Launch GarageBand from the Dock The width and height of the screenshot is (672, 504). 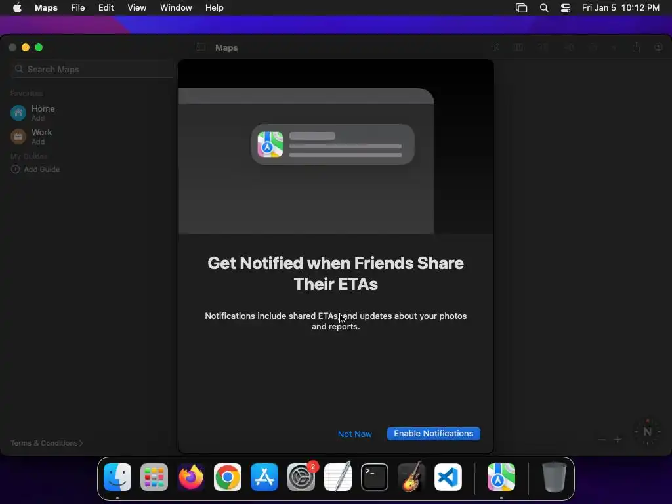pyautogui.click(x=411, y=476)
